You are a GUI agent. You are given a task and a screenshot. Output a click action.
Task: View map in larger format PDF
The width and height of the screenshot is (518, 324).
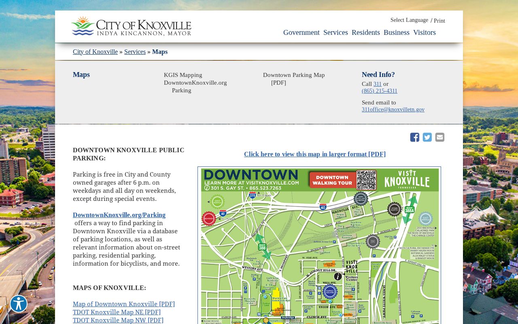pyautogui.click(x=315, y=154)
